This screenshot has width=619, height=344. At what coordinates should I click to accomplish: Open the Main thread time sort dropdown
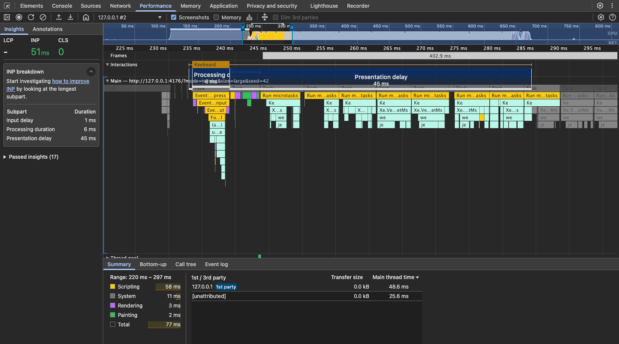tap(395, 277)
